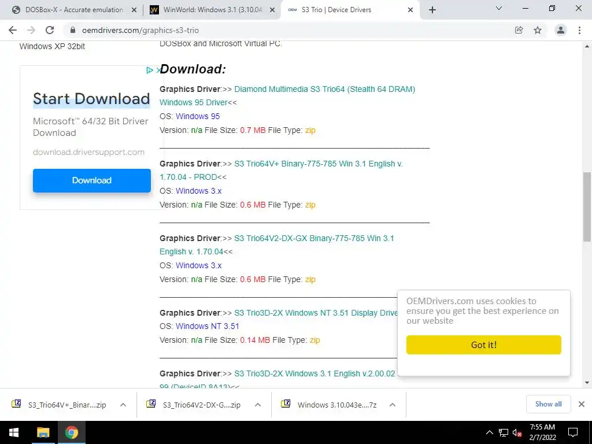Click the download.driversupport.com ad text
The image size is (592, 444).
tap(88, 152)
